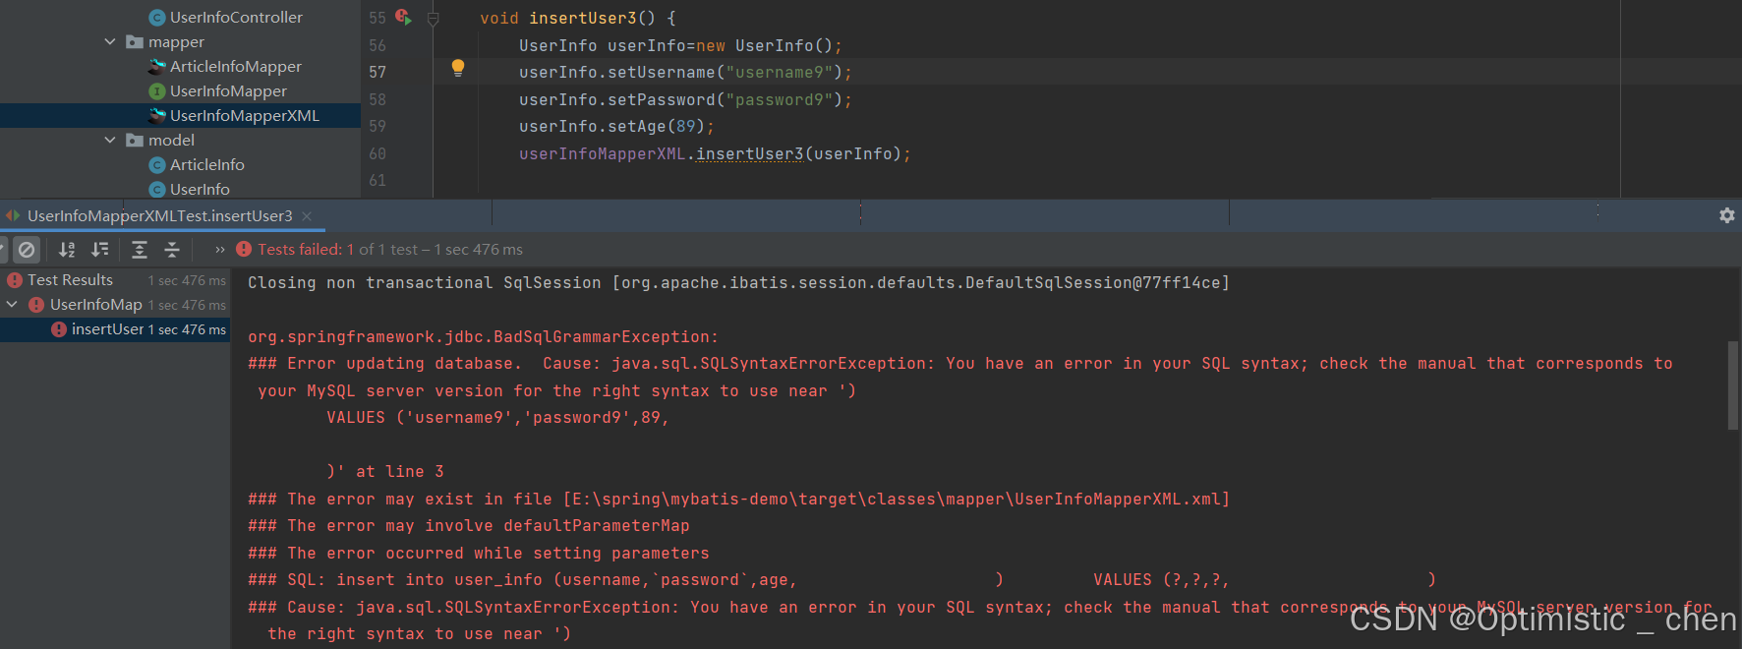Viewport: 1742px width, 649px height.
Task: Open run panel settings gear
Action: click(x=1726, y=215)
